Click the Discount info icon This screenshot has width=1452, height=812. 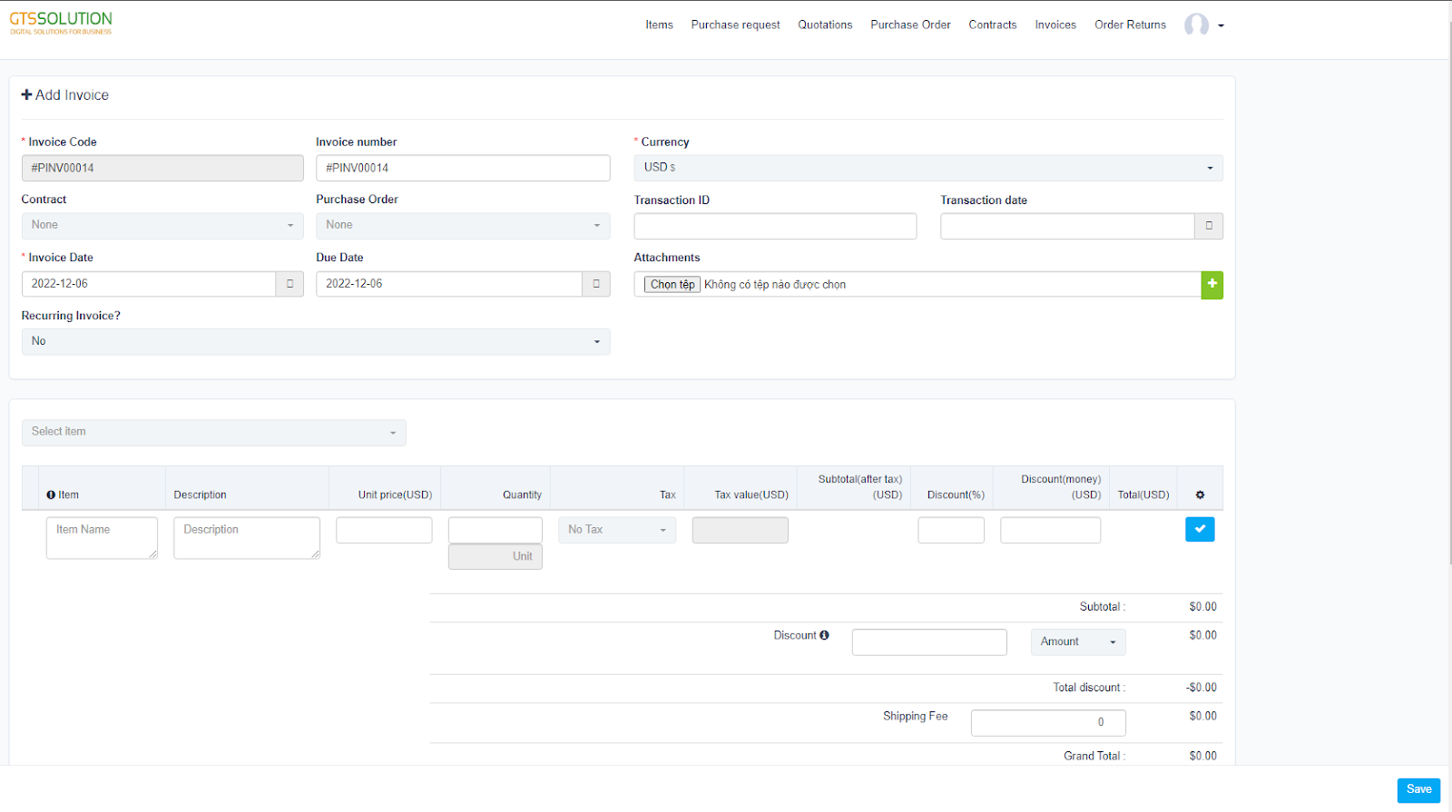824,635
